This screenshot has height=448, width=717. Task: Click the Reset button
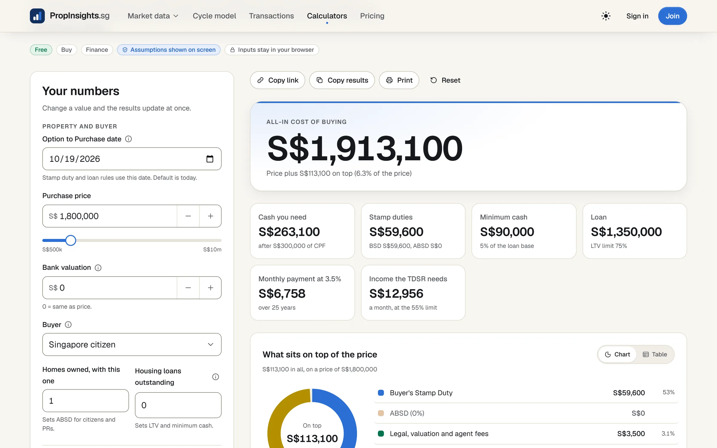[445, 80]
